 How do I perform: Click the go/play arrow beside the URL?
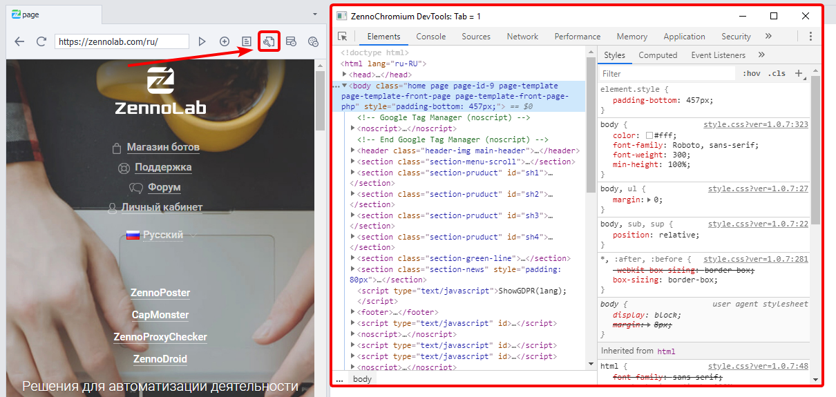[202, 41]
